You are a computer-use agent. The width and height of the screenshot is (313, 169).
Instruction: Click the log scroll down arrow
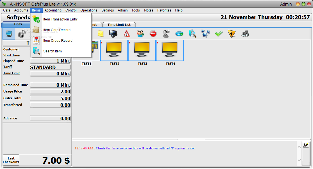(x=299, y=160)
